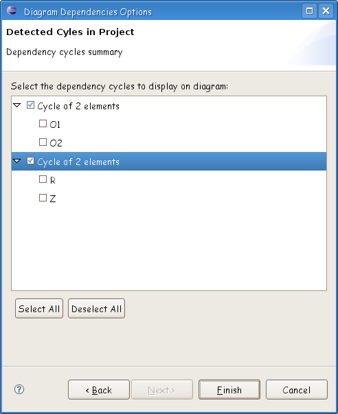The height and width of the screenshot is (414, 338).
Task: Click the help question mark icon
Action: click(x=19, y=389)
